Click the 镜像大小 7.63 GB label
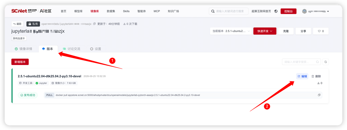 pyautogui.click(x=63, y=83)
